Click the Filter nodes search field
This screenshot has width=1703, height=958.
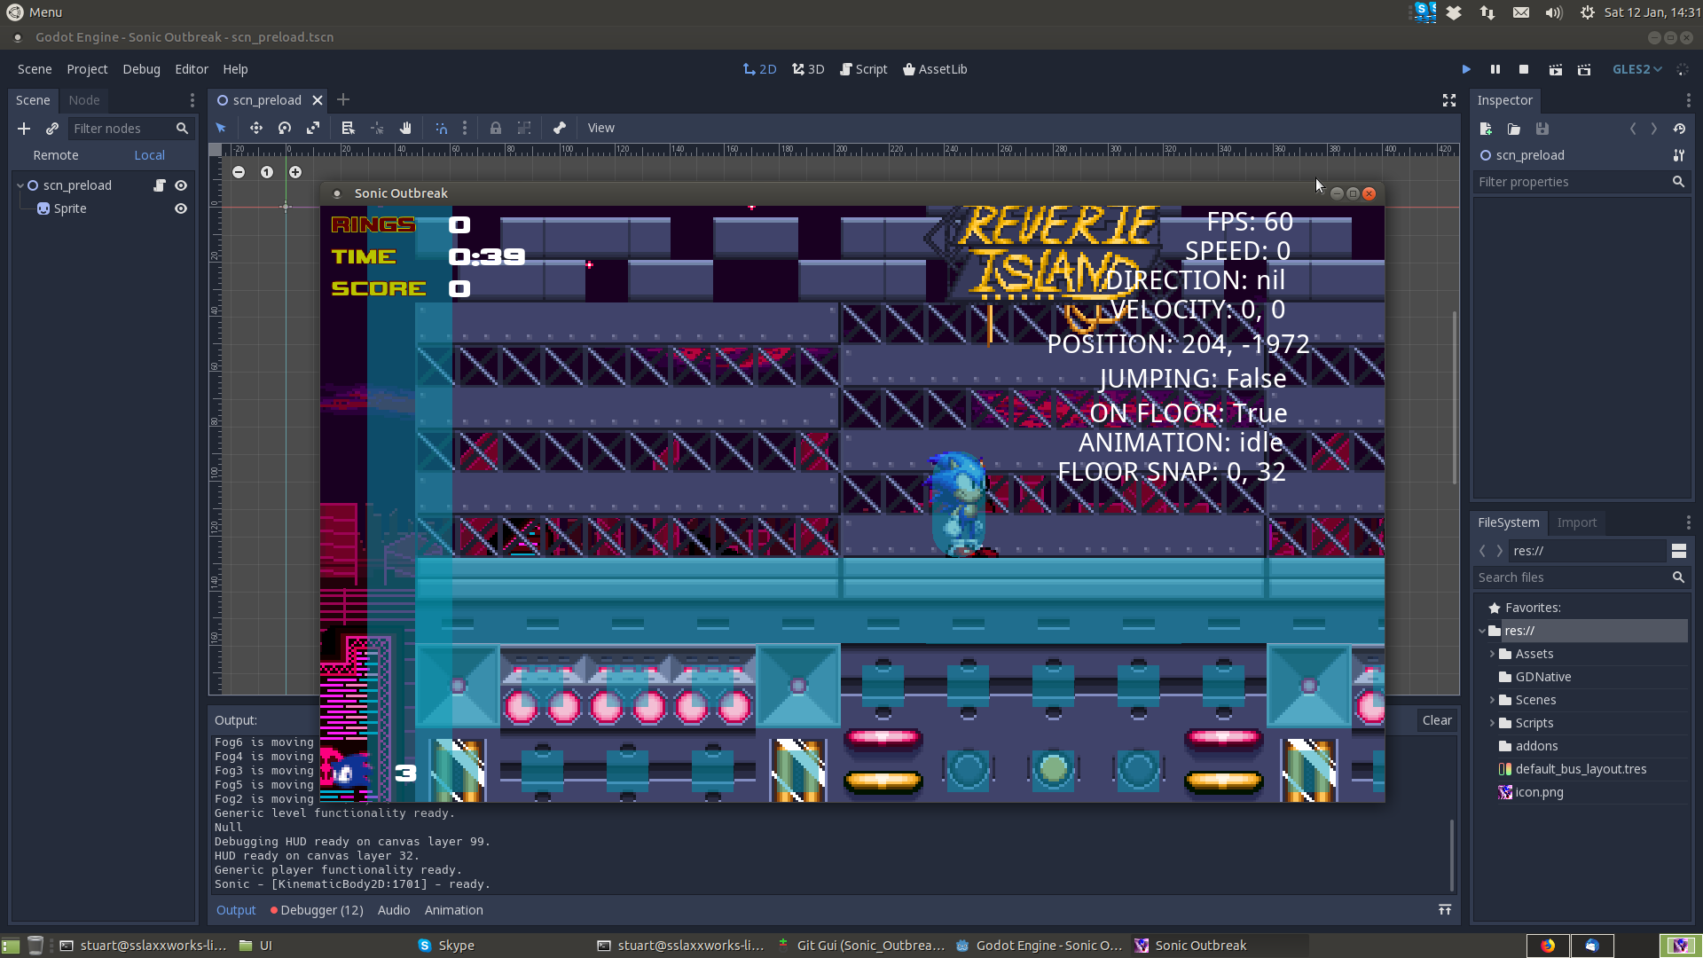click(x=130, y=129)
